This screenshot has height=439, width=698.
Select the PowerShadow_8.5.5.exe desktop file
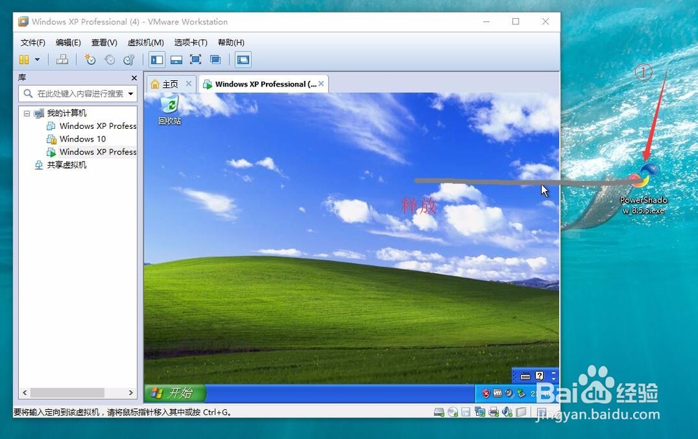(644, 188)
